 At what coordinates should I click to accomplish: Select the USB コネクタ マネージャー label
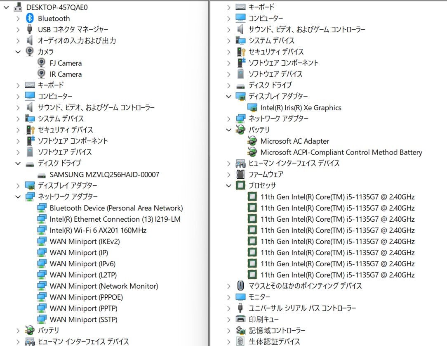point(73,29)
